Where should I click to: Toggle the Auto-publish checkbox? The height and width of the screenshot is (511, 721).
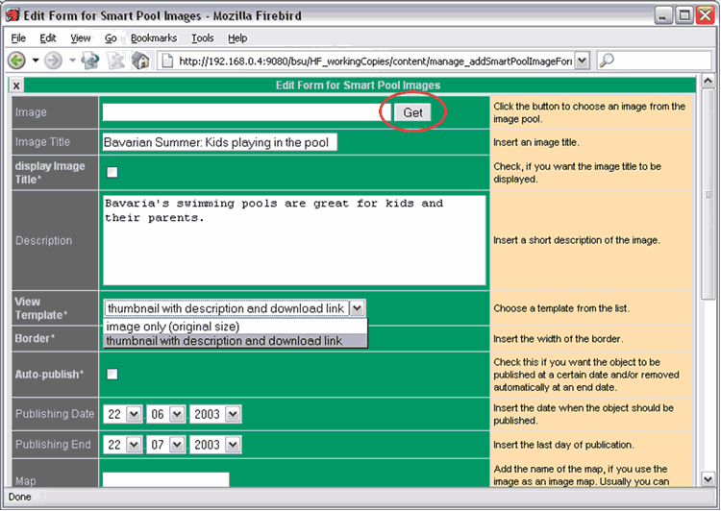(112, 374)
